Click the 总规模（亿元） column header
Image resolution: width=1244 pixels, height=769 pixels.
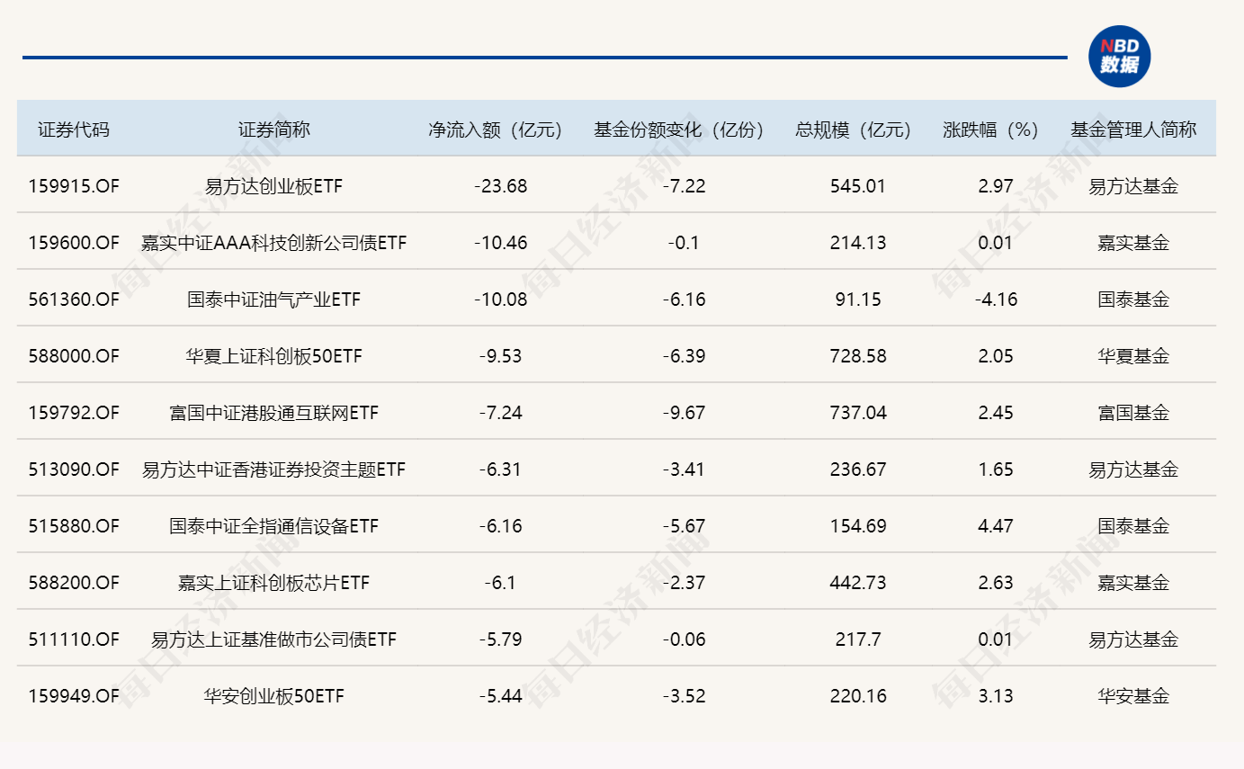click(x=858, y=130)
